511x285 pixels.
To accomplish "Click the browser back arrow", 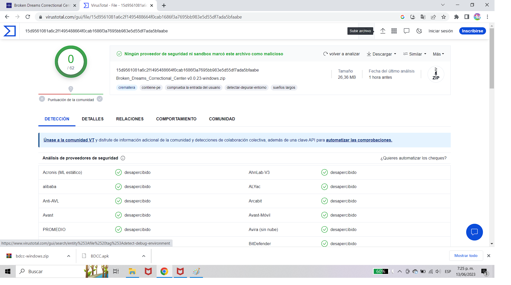I will 7,17.
